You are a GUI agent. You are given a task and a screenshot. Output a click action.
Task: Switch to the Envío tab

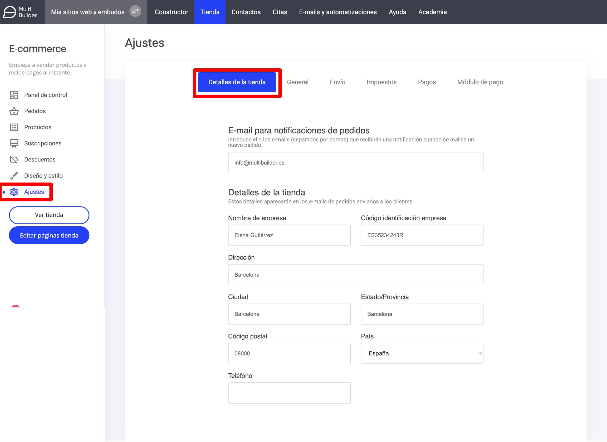pos(337,82)
